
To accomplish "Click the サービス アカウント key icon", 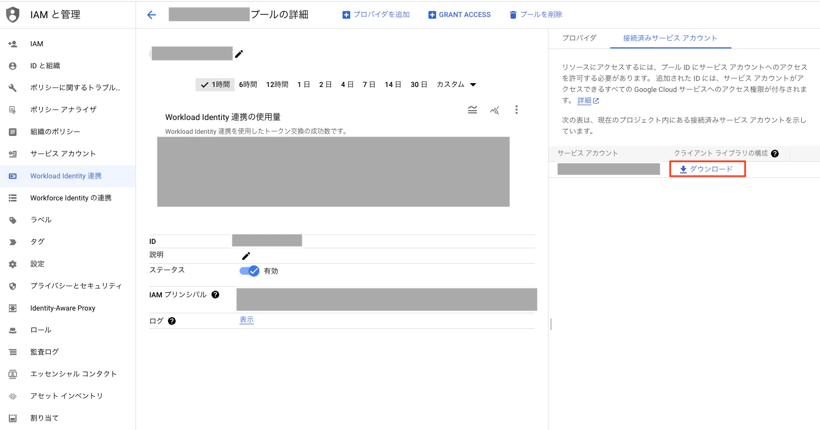I will click(x=13, y=154).
